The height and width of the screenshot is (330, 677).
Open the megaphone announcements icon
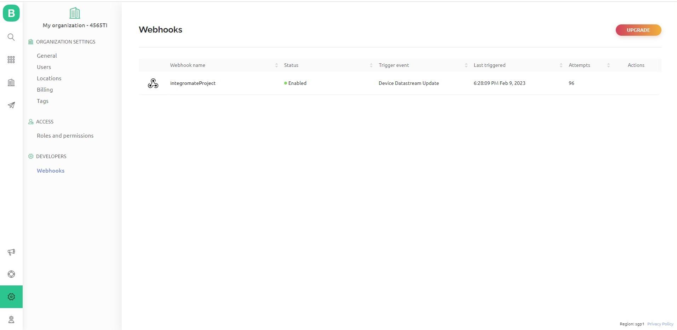coord(11,252)
